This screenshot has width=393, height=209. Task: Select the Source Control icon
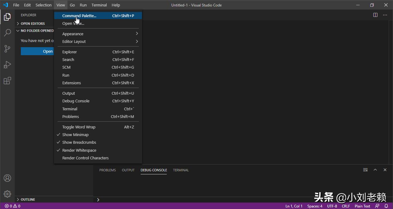coord(7,48)
